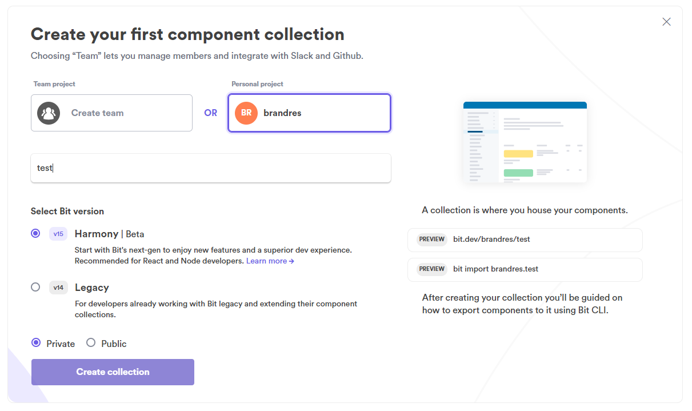692x411 pixels.
Task: Select the Create team project option
Action: [111, 113]
